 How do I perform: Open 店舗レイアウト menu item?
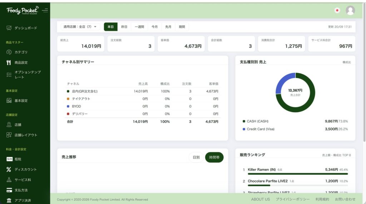pos(26,135)
